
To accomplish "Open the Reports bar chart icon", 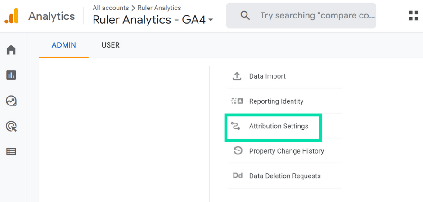I will click(x=11, y=75).
